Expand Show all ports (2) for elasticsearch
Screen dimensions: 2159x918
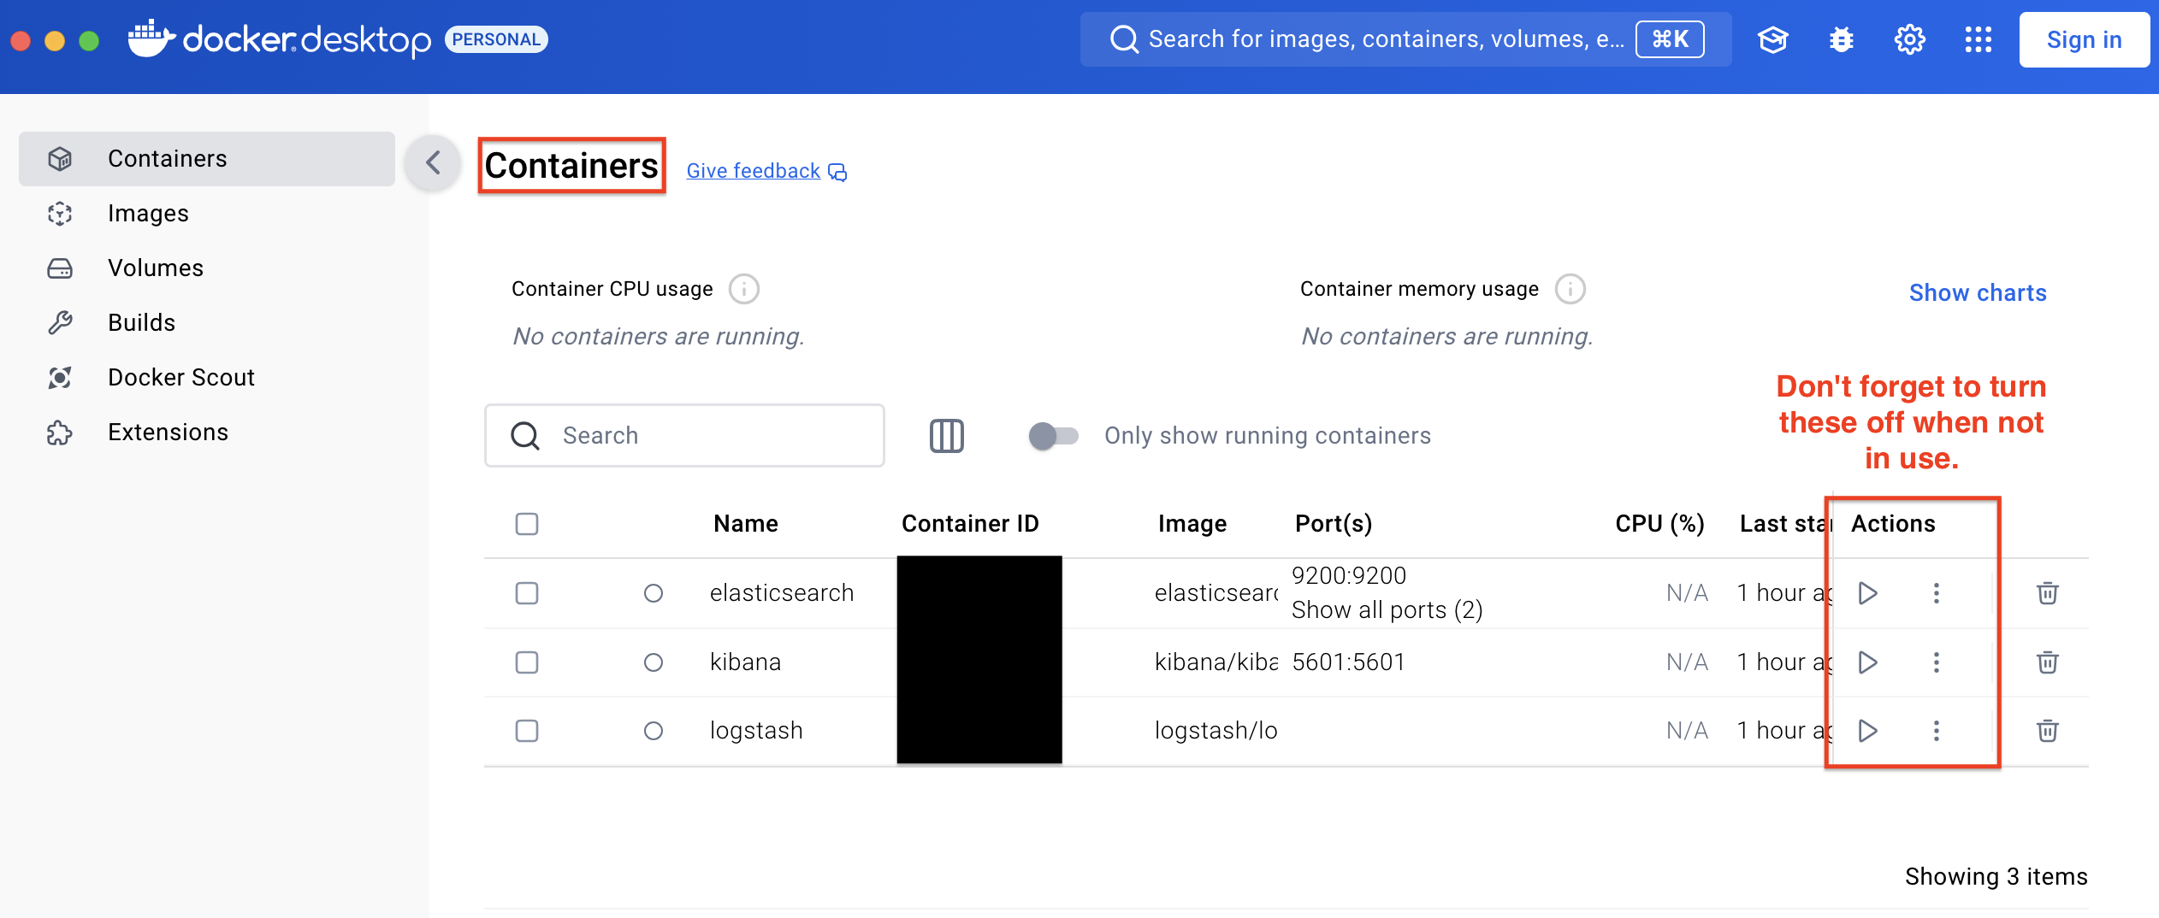[1387, 610]
